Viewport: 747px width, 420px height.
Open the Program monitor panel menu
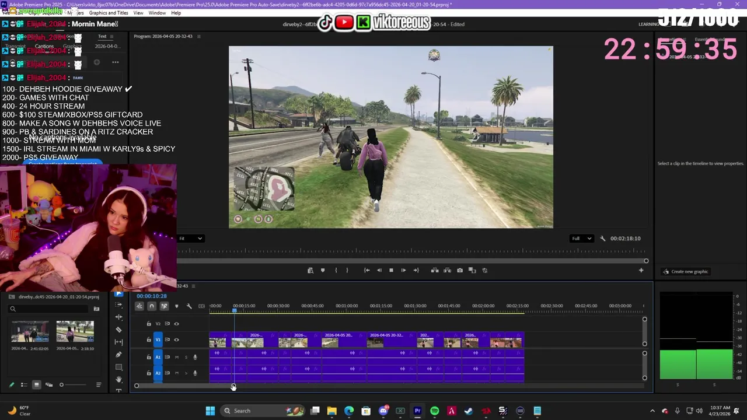[198, 36]
